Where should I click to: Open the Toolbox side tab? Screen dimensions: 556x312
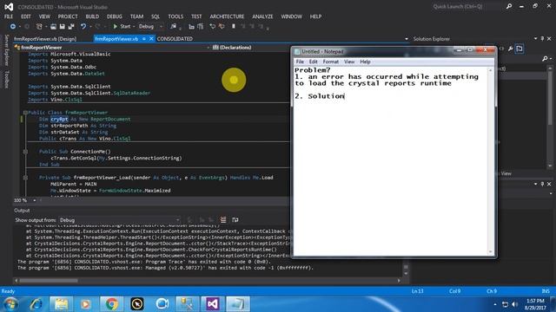coord(6,79)
